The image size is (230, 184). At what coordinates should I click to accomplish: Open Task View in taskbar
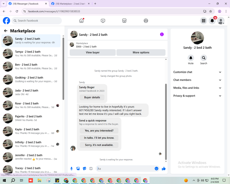(x=22, y=180)
